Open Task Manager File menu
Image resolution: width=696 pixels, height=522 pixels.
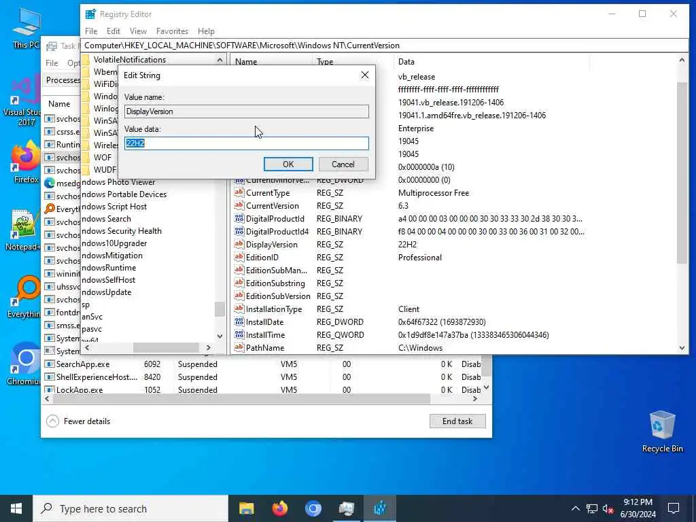tap(52, 63)
